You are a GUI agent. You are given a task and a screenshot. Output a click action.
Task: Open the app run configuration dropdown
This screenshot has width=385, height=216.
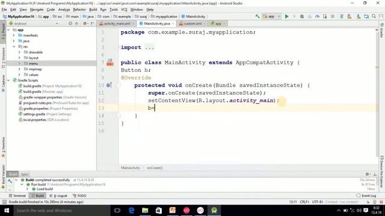(x=271, y=16)
